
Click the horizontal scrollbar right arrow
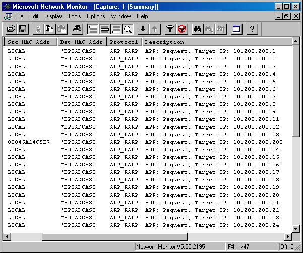pyautogui.click(x=288, y=236)
